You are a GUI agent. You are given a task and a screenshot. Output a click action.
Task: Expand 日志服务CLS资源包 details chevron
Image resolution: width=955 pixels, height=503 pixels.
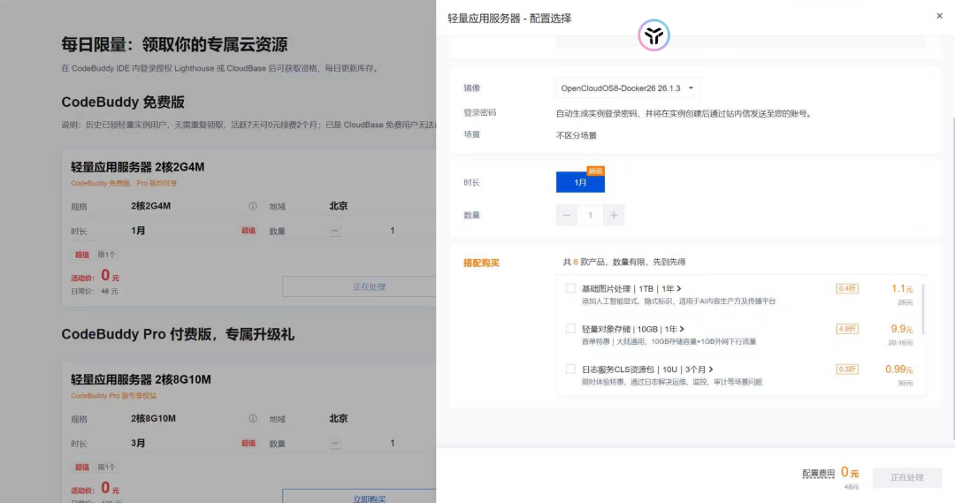click(711, 369)
